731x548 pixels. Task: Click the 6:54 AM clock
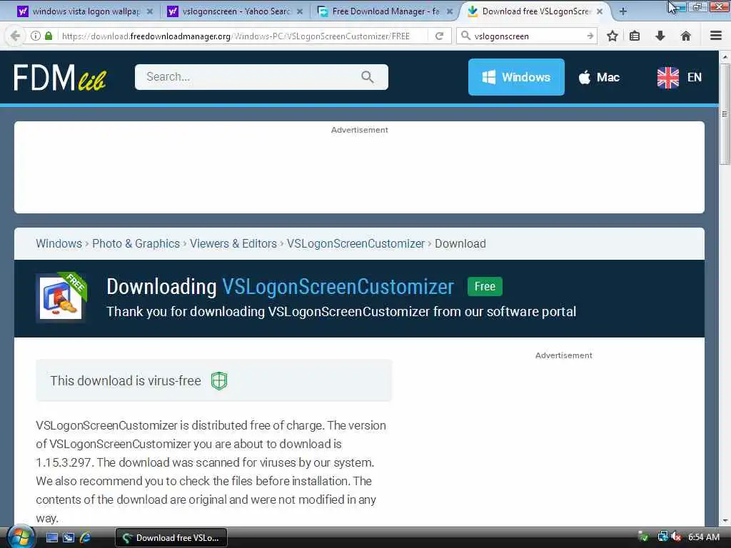point(704,537)
